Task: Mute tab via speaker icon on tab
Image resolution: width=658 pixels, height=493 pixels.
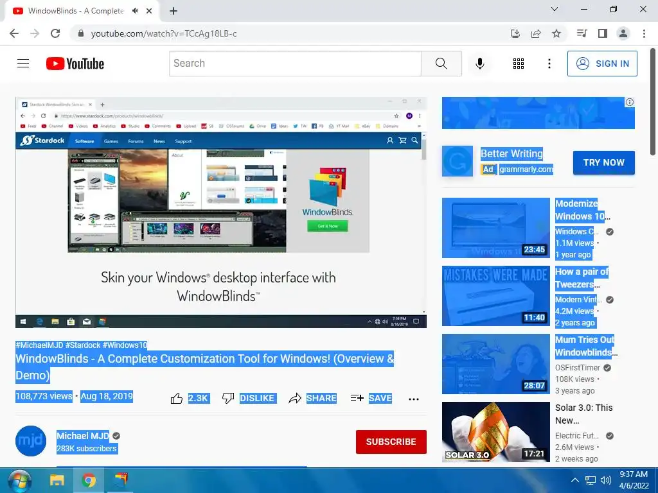Action: tap(135, 11)
